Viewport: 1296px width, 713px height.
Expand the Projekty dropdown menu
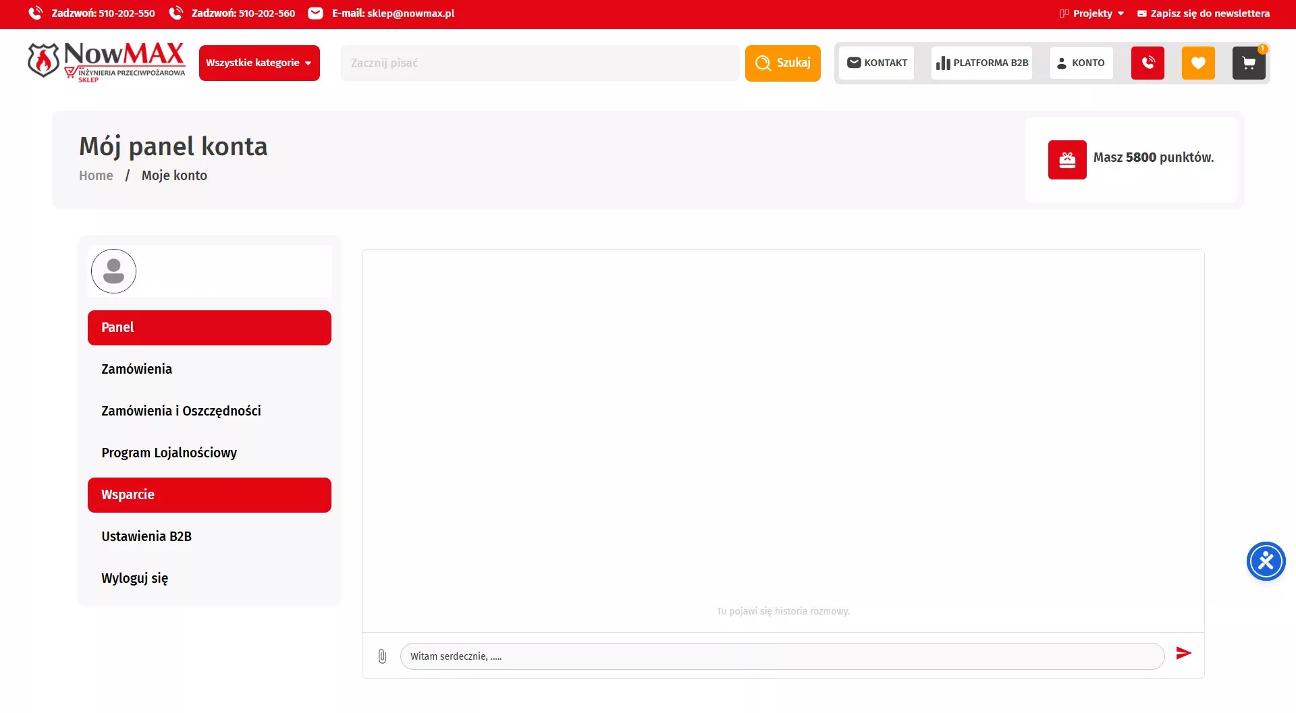click(x=1092, y=13)
